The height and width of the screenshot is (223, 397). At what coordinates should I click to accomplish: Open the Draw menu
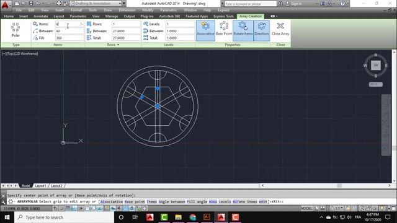tap(107, 10)
